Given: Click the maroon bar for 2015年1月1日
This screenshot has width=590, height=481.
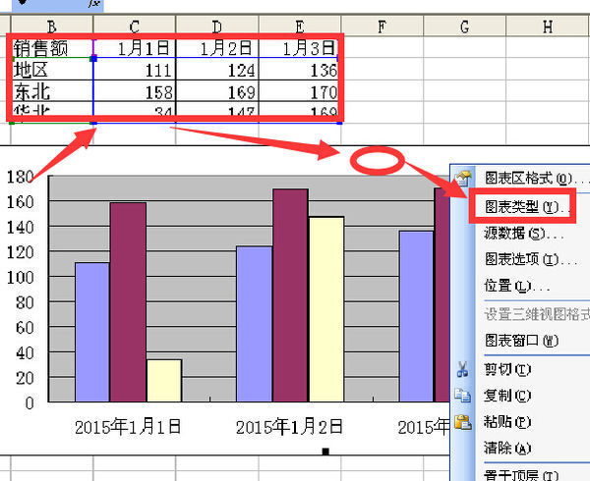Looking at the screenshot, I should point(128,302).
